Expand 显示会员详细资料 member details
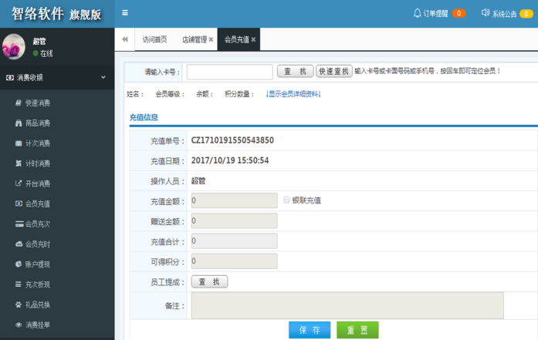Viewport: 538px width, 340px height. tap(293, 94)
